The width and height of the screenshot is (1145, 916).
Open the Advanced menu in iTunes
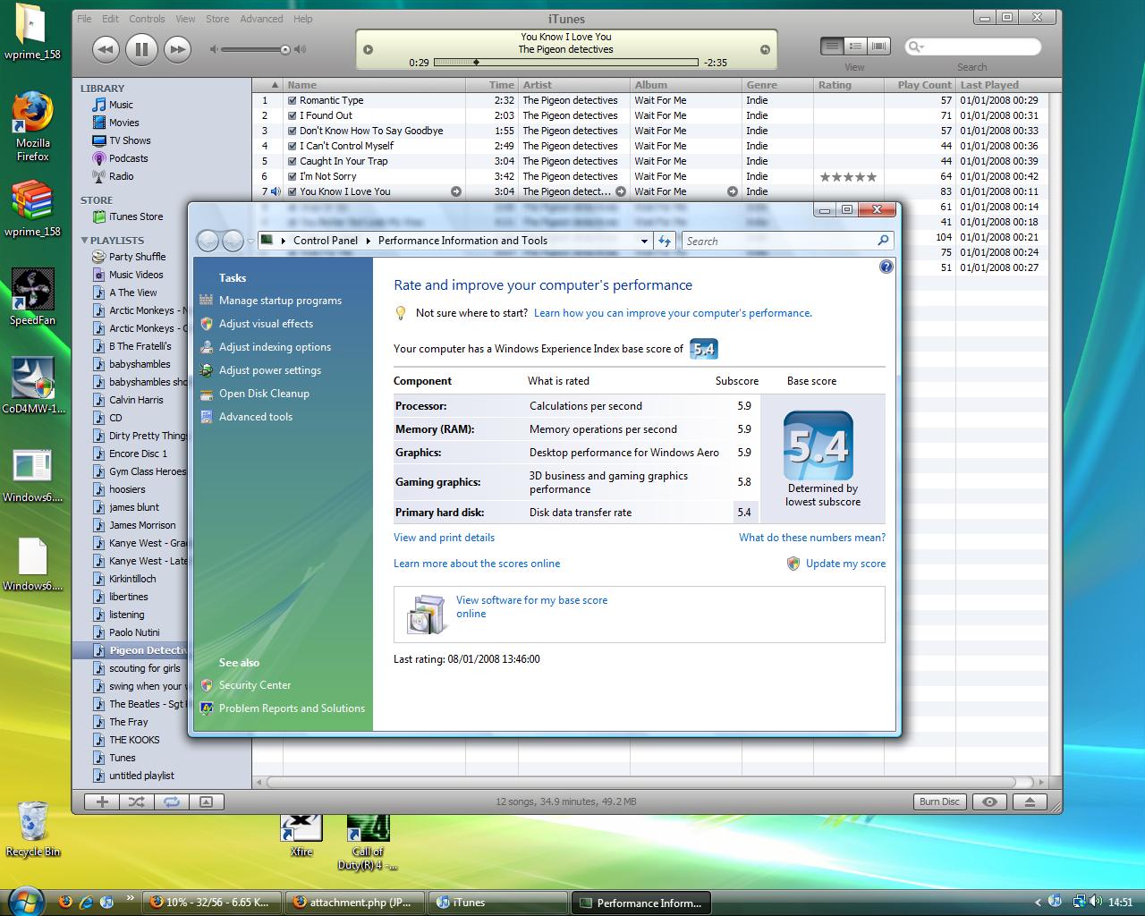261,19
